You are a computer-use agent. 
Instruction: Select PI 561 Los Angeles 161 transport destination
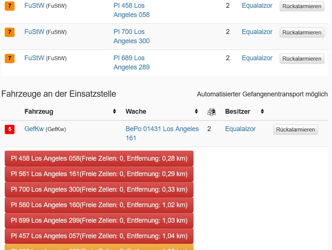point(99,174)
